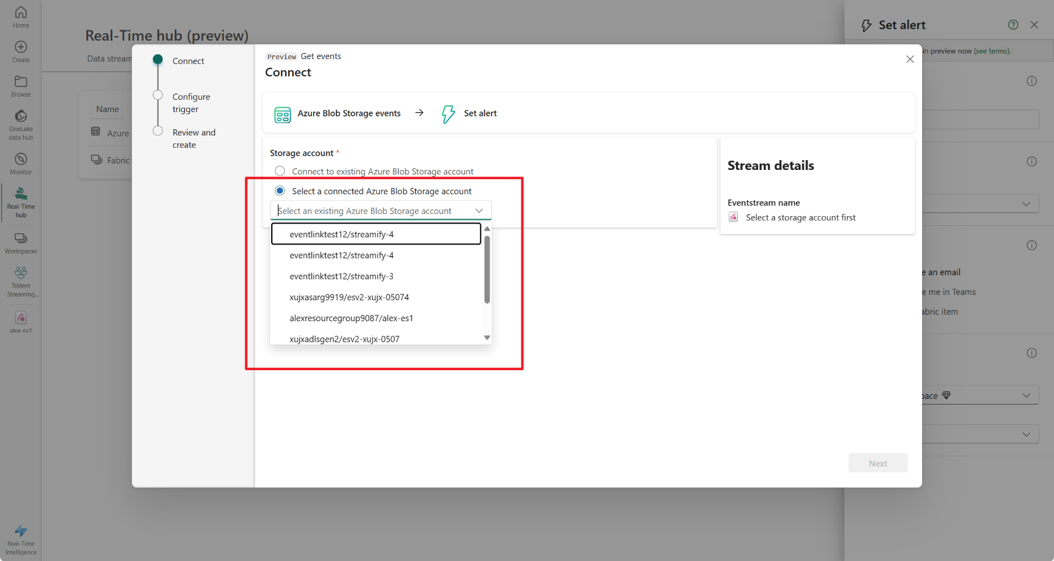The height and width of the screenshot is (561, 1054).
Task: Choose the second eventlinktest12/streamify-4 option
Action: pos(376,255)
